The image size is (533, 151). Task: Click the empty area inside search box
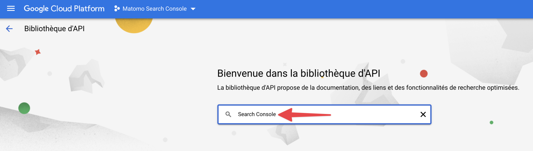tap(373, 115)
